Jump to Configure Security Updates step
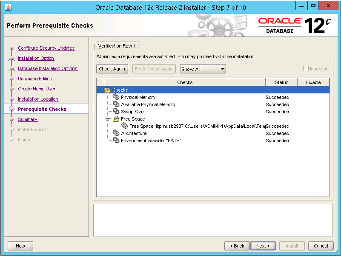The width and height of the screenshot is (341, 256). 46,48
